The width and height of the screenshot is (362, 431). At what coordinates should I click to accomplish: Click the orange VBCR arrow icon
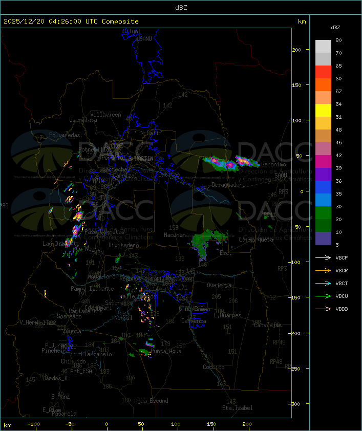point(323,271)
